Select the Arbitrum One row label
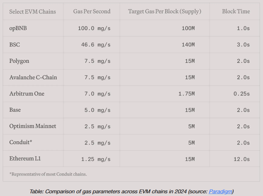The image size is (263, 196). tap(27, 94)
